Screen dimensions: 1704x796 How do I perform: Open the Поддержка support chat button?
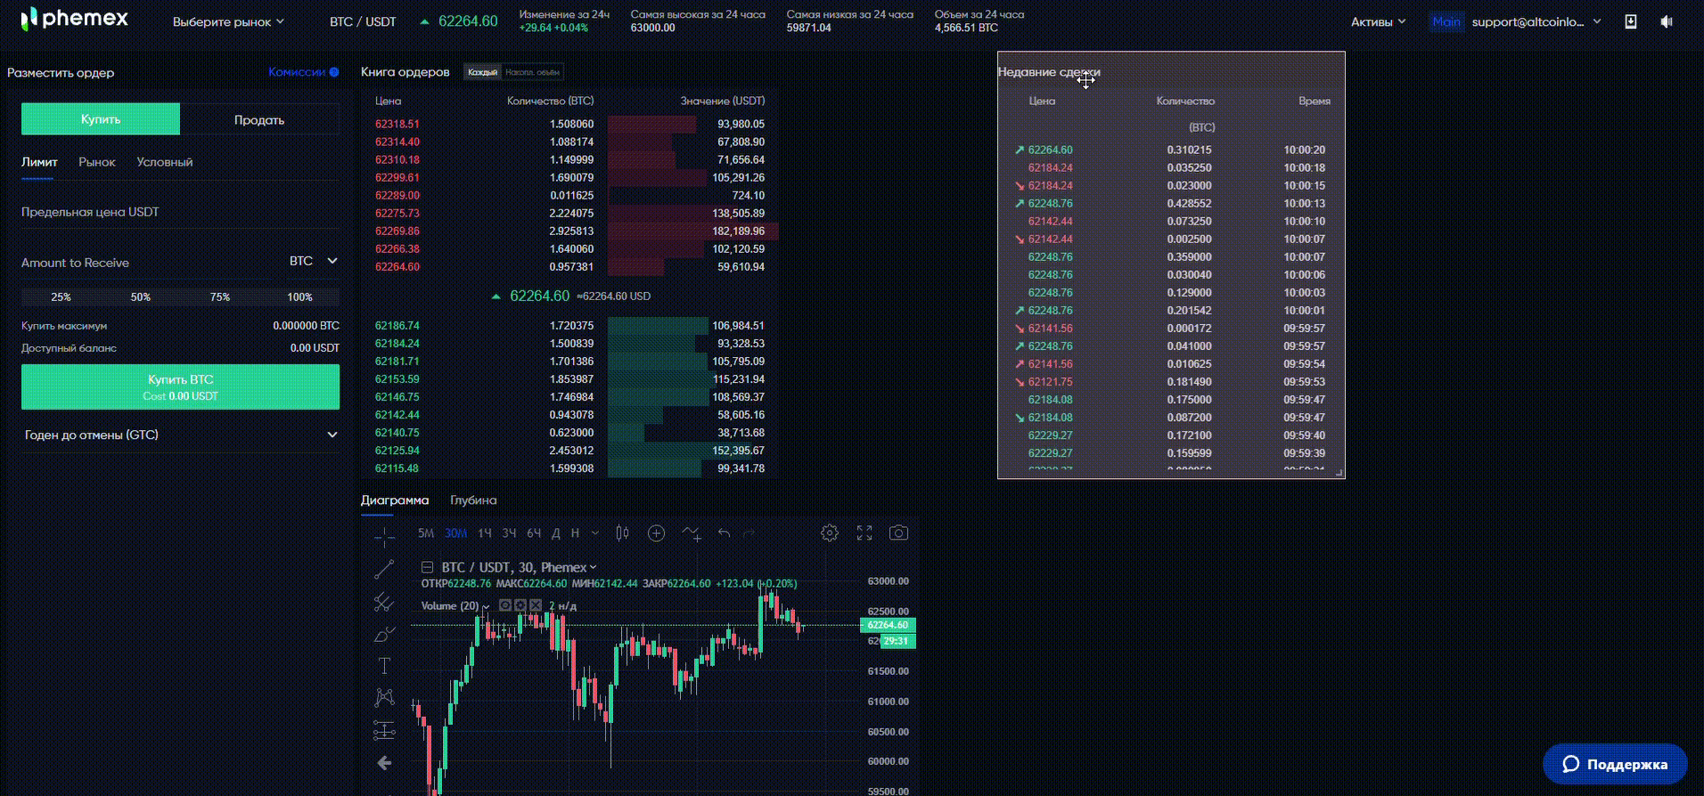click(x=1615, y=764)
